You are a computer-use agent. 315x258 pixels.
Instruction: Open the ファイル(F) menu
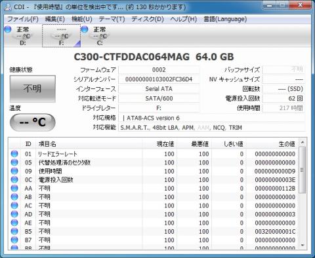click(x=23, y=19)
